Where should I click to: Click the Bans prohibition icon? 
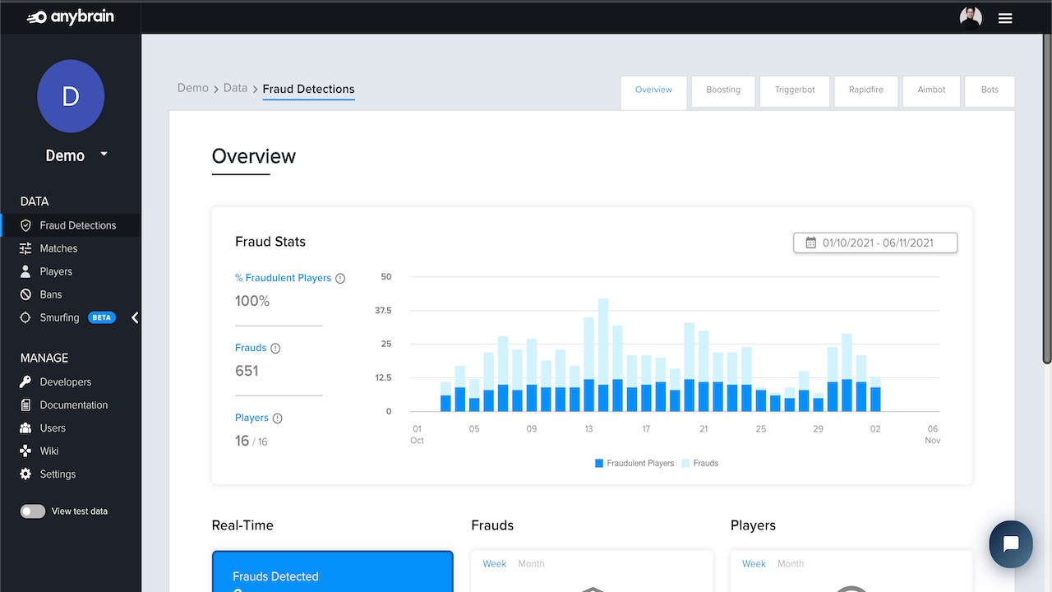tap(25, 294)
